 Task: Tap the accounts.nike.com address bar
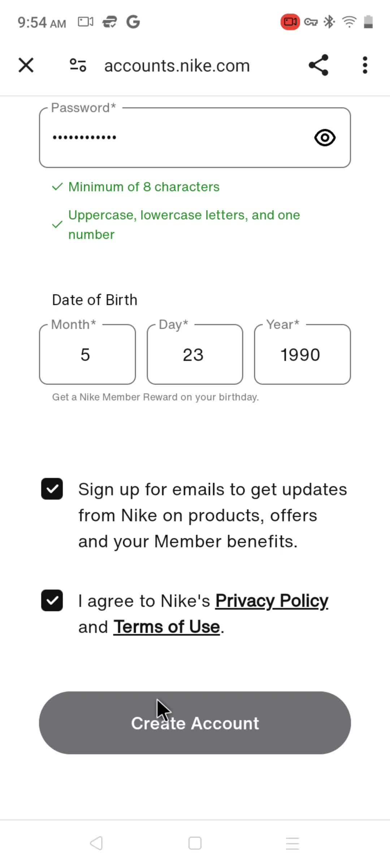(x=177, y=66)
